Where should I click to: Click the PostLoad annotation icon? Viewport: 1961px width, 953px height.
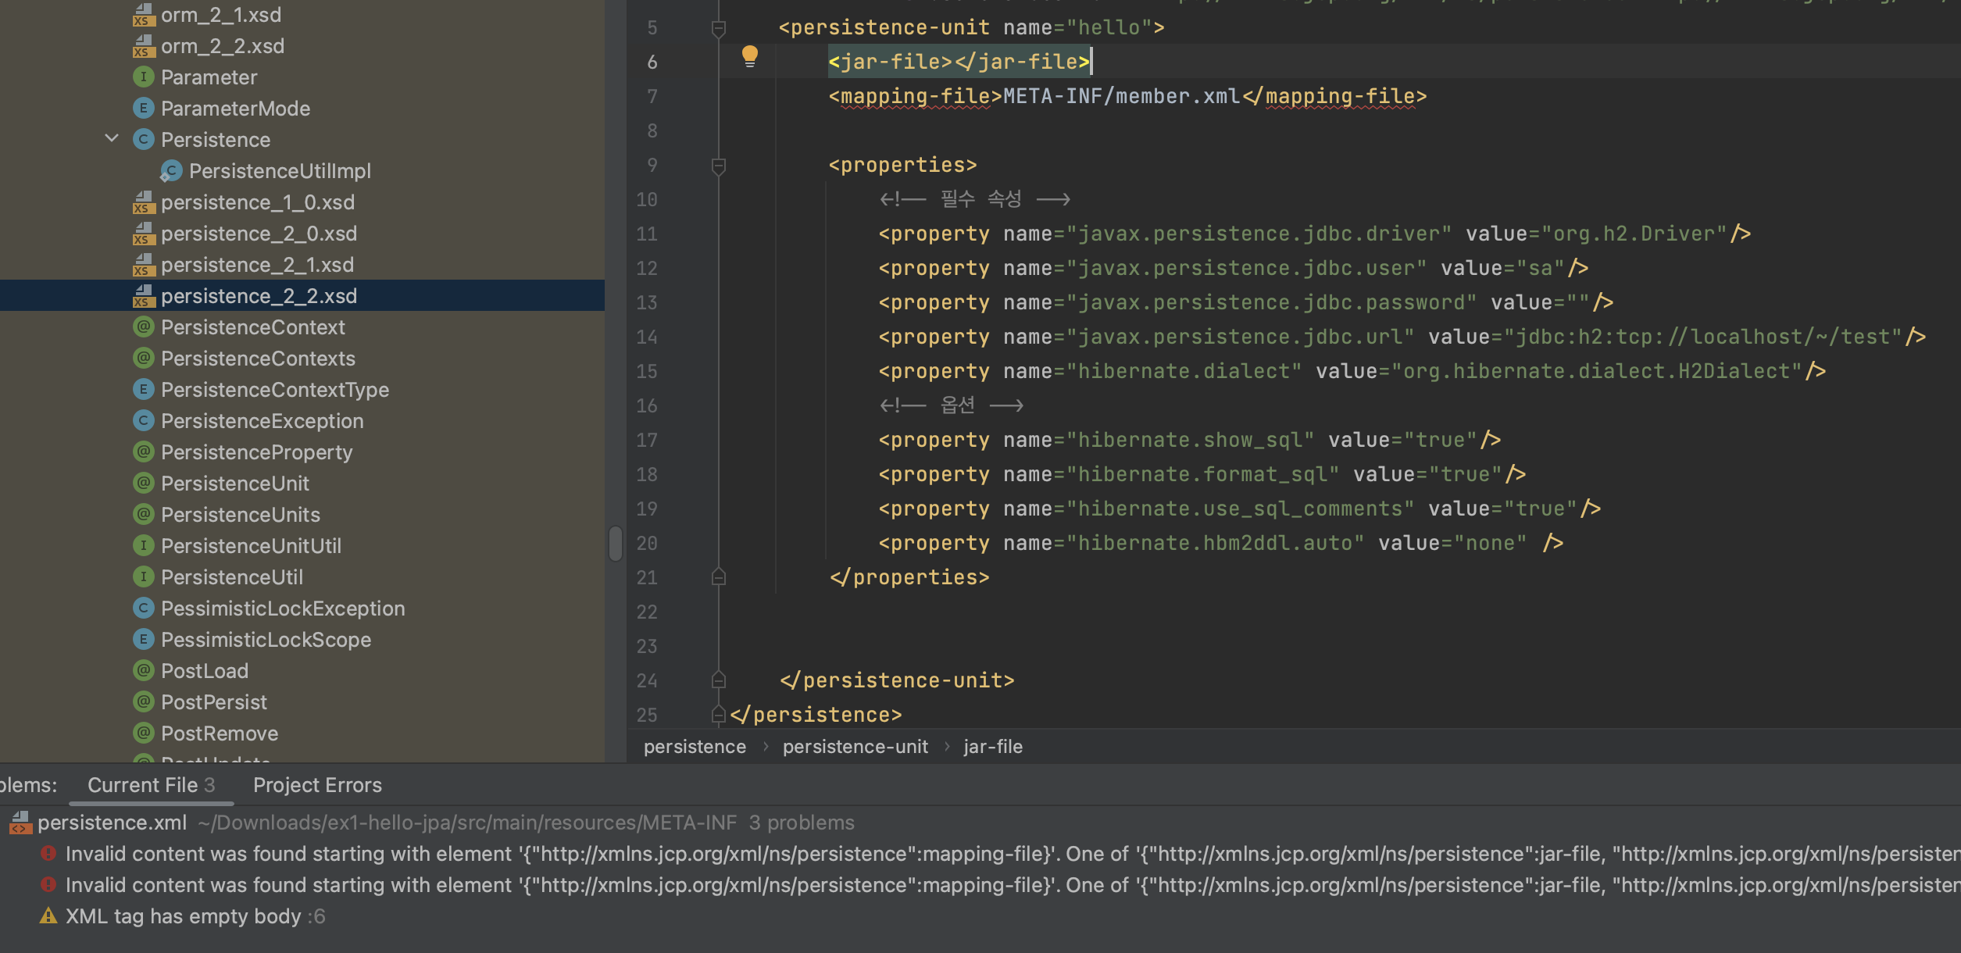[x=143, y=670]
